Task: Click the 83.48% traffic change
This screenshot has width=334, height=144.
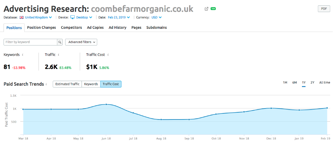Action: [65, 68]
